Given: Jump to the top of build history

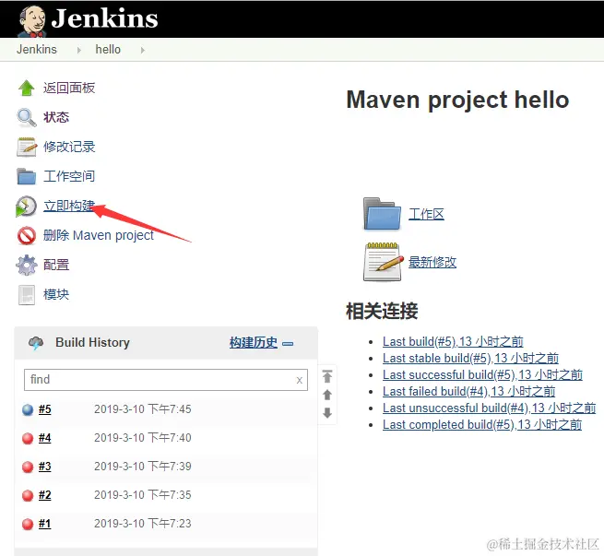Looking at the screenshot, I should click(327, 376).
